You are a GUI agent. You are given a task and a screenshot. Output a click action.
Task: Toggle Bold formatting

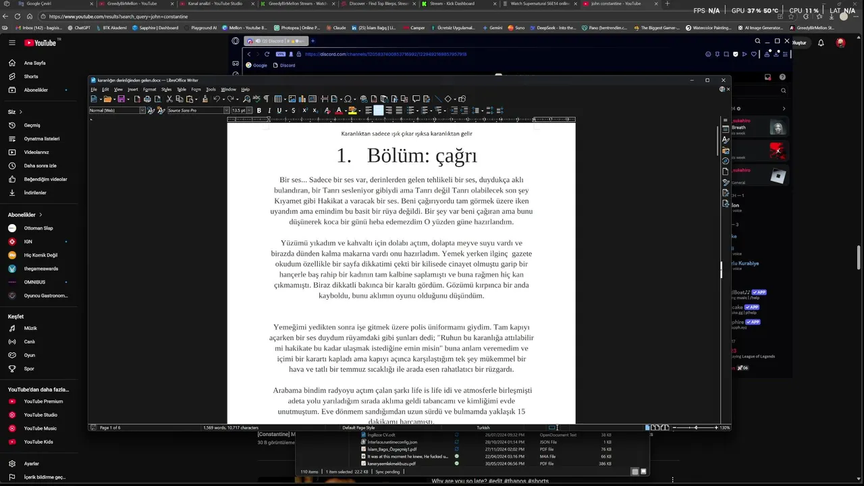coord(259,110)
